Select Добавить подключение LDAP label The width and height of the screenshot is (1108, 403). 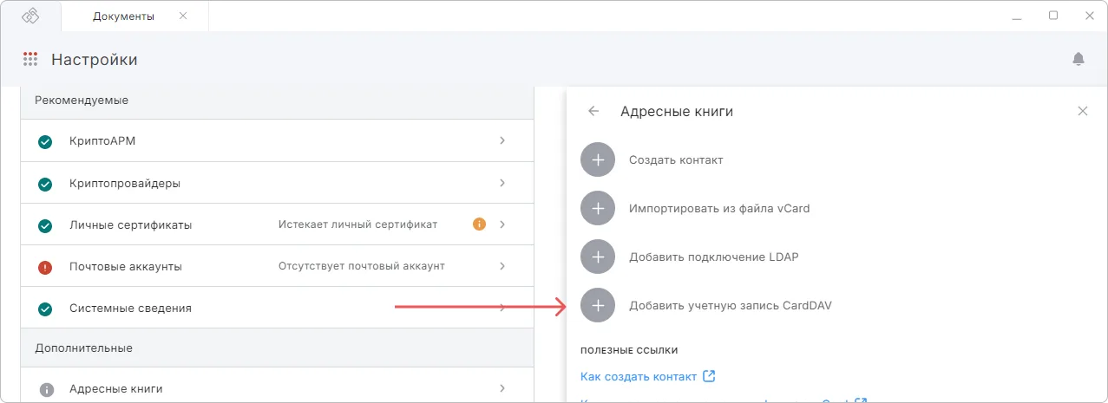click(x=713, y=257)
